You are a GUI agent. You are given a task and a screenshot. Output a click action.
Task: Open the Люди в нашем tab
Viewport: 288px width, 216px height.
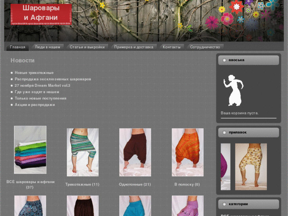[48, 47]
